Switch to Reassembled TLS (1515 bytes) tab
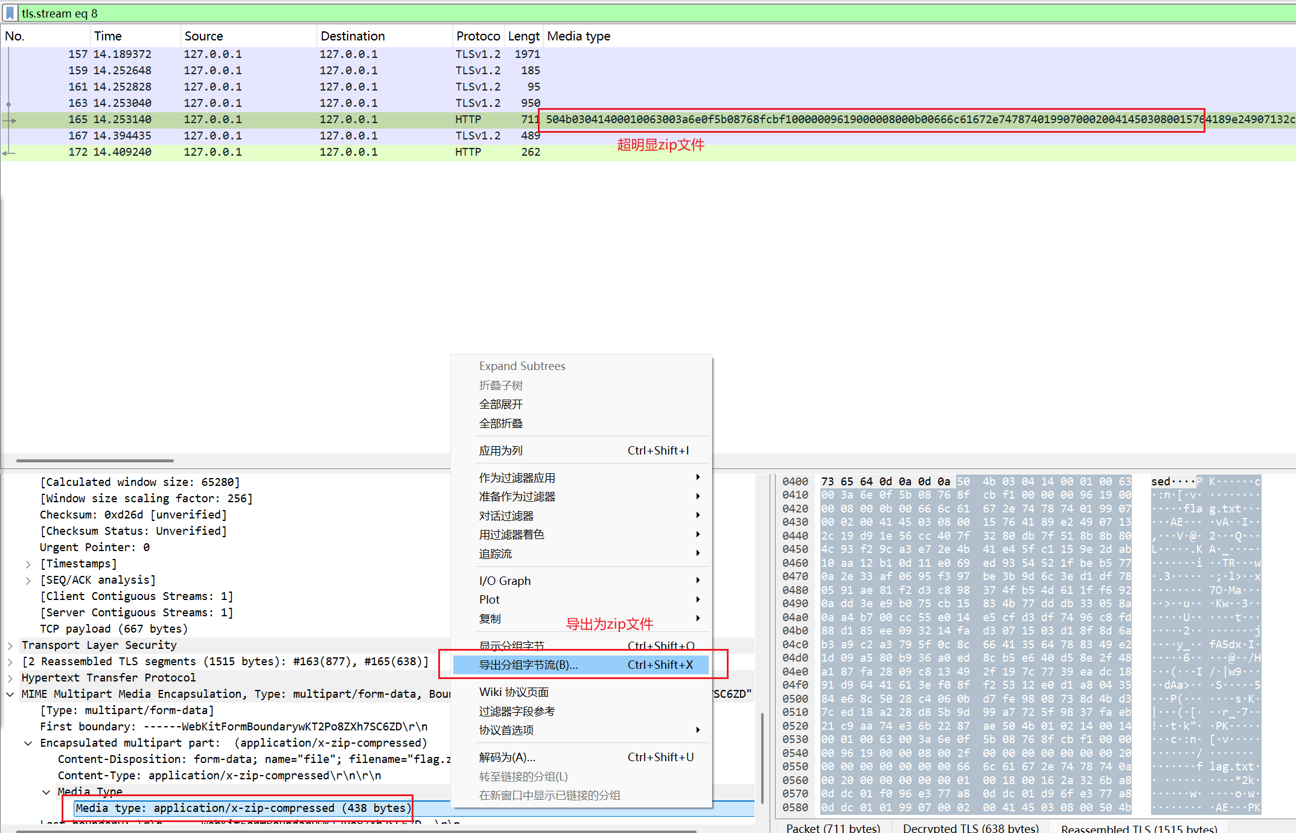The image size is (1296, 833). tap(1138, 828)
